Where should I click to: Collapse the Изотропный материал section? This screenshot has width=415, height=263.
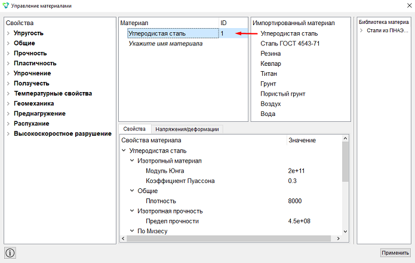pyautogui.click(x=132, y=161)
